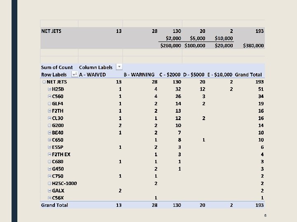Collapse the G200 row group

[49, 125]
